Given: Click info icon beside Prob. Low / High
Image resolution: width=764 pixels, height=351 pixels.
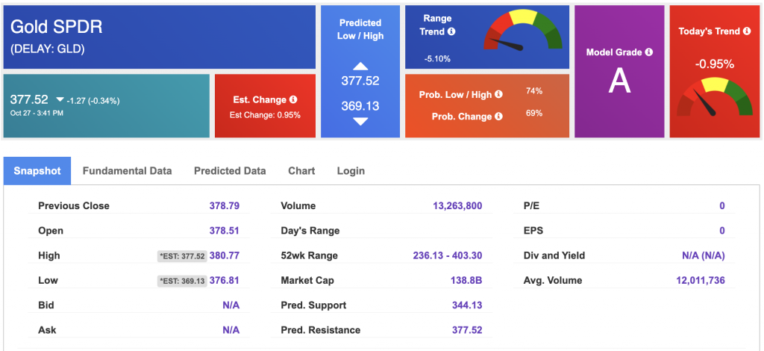Looking at the screenshot, I should point(498,95).
